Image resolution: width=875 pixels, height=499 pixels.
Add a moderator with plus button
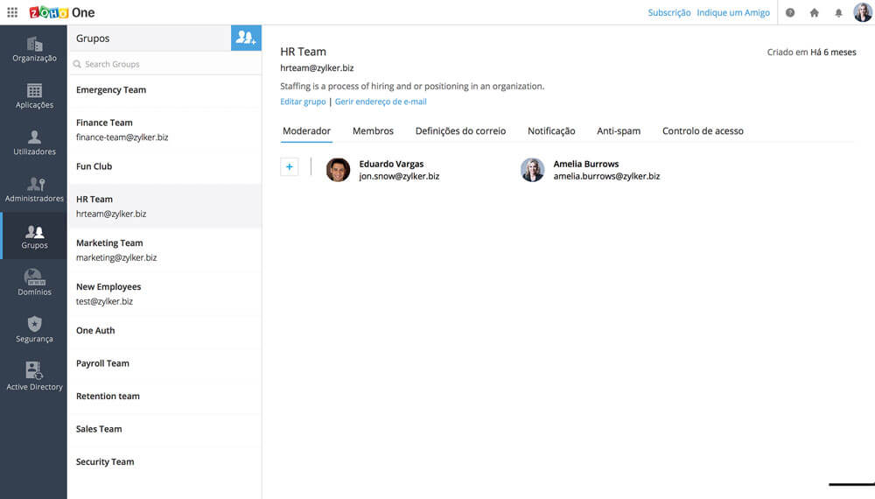pos(290,167)
